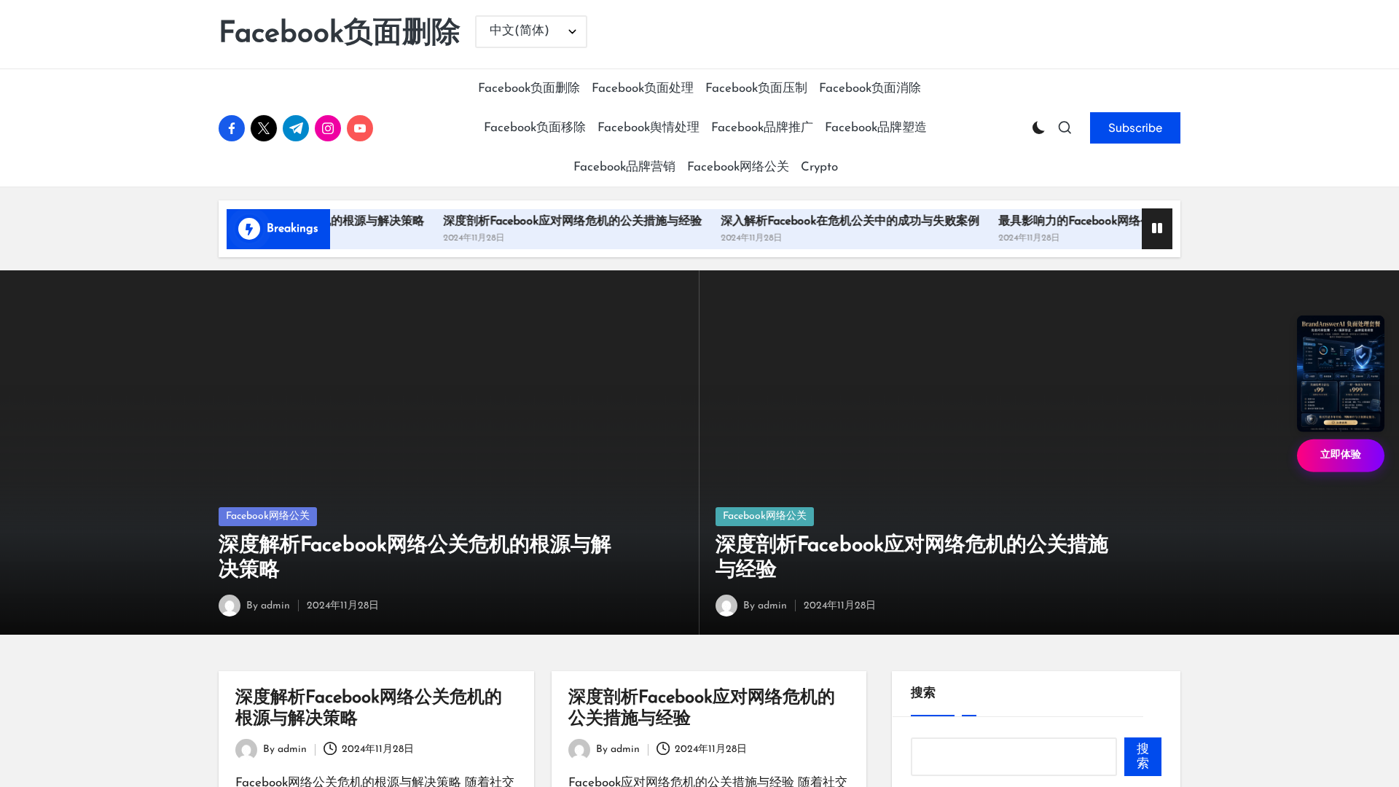The image size is (1399, 787).
Task: Open ticker headline 深入解析Facebook在危机公关中的成功与失败案例
Action: pos(850,221)
